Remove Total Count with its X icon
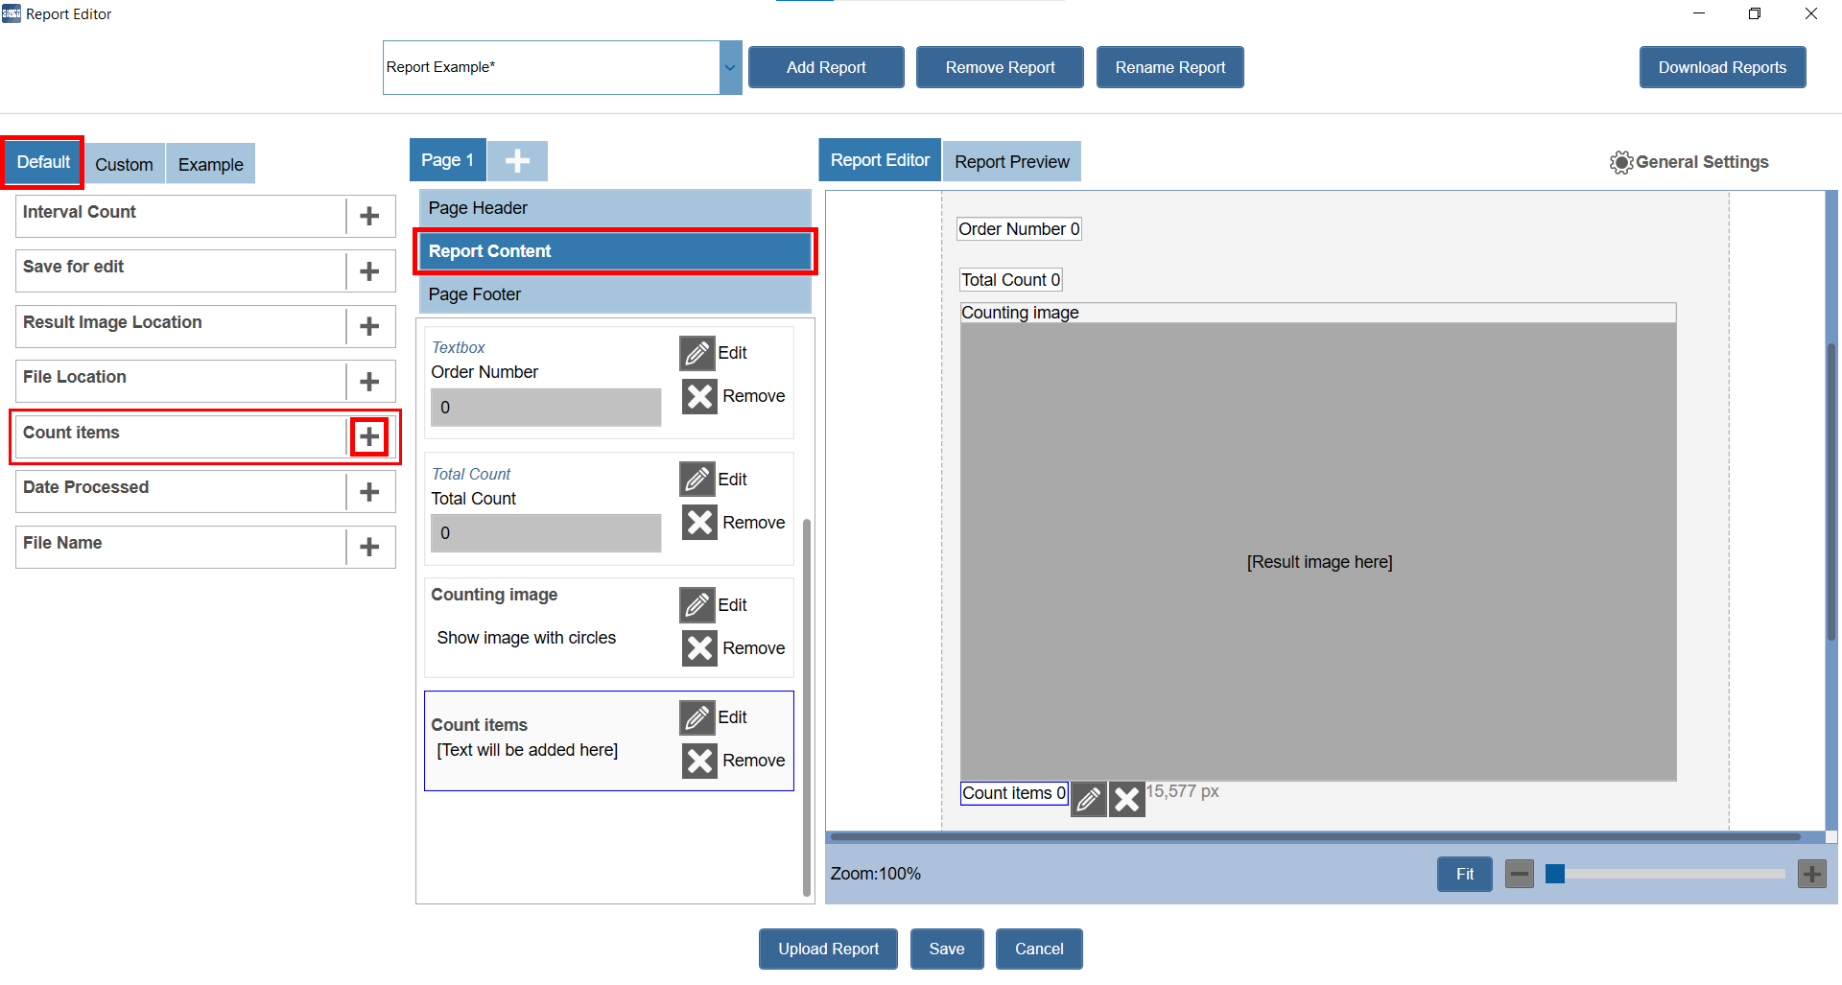The height and width of the screenshot is (985, 1842). 699,523
